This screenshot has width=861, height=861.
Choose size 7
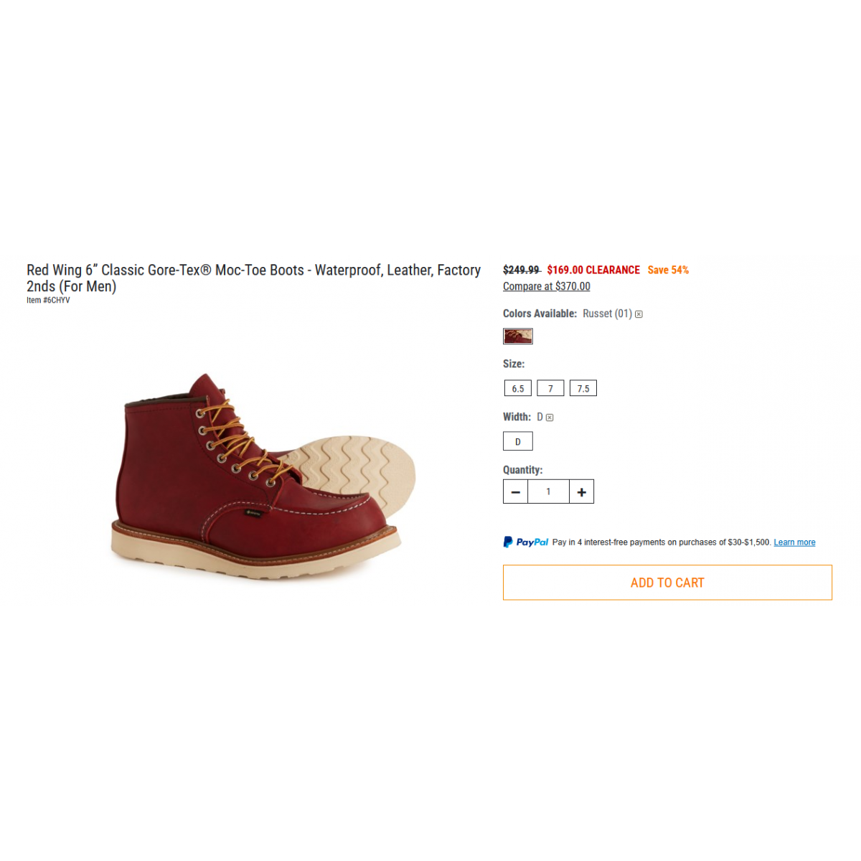tap(550, 388)
